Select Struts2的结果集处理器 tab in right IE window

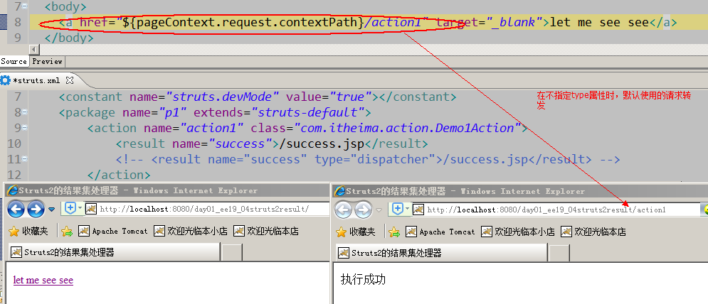tap(441, 253)
